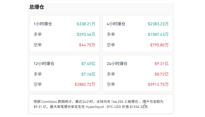
Task: Click the watermark icon in the summary
Action: [145, 106]
